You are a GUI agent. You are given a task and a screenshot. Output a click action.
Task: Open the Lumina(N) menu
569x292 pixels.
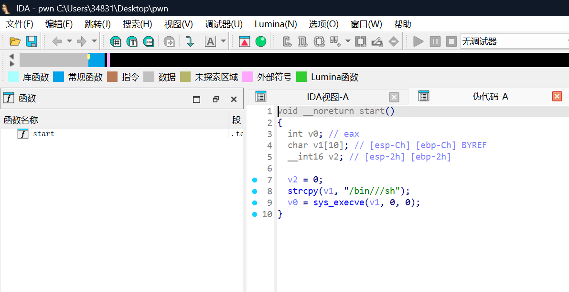point(276,24)
